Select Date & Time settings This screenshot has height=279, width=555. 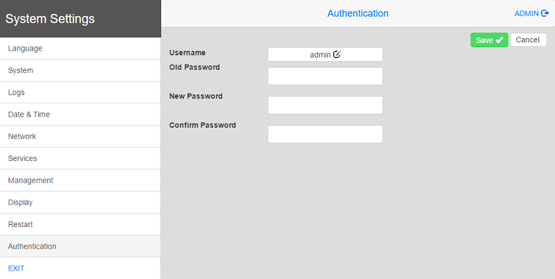coord(80,115)
